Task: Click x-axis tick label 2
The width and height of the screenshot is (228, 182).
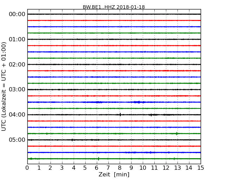Action: pyautogui.click(x=50, y=168)
